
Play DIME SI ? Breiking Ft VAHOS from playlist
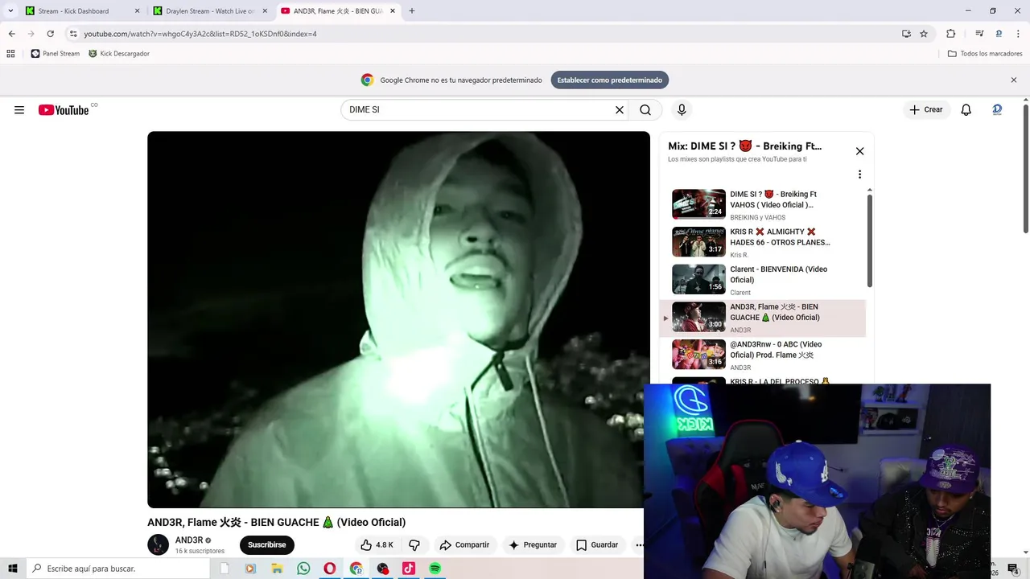763,205
